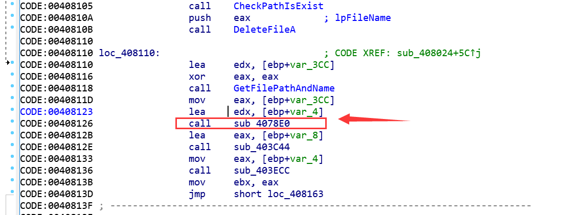
Task: Open sub_403C44 subroutine reference
Action: 262,147
